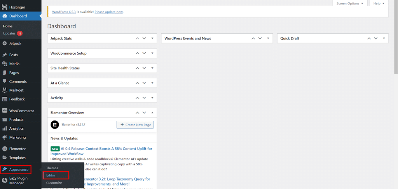Select Editor in Appearance submenu
The height and width of the screenshot is (189, 398).
point(51,175)
